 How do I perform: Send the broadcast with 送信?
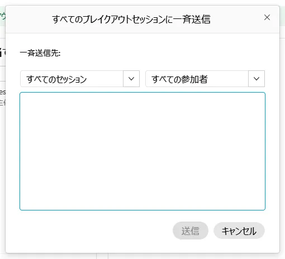point(191,231)
